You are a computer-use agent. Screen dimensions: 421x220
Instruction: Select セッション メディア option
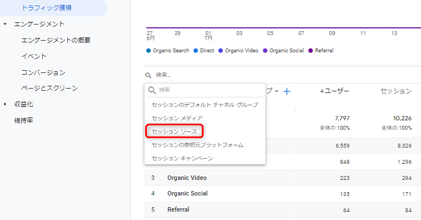tap(205, 118)
